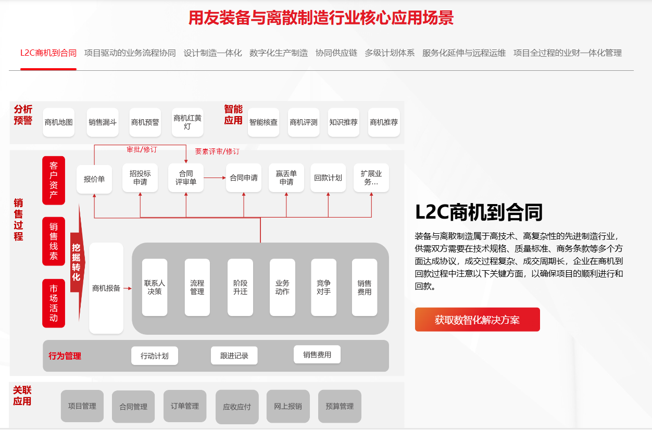Viewport: 652px width, 430px height.
Task: Click the 商机地图 box
Action: coord(59,122)
